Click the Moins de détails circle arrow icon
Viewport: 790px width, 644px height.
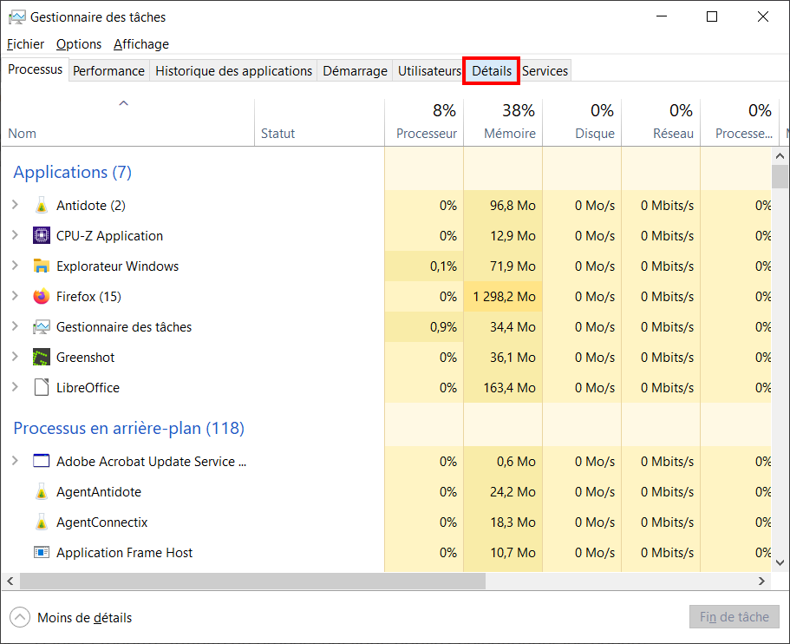(x=20, y=617)
